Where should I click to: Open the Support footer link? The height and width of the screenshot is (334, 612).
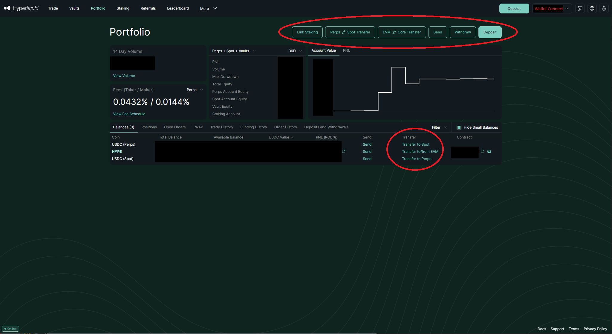click(x=557, y=329)
